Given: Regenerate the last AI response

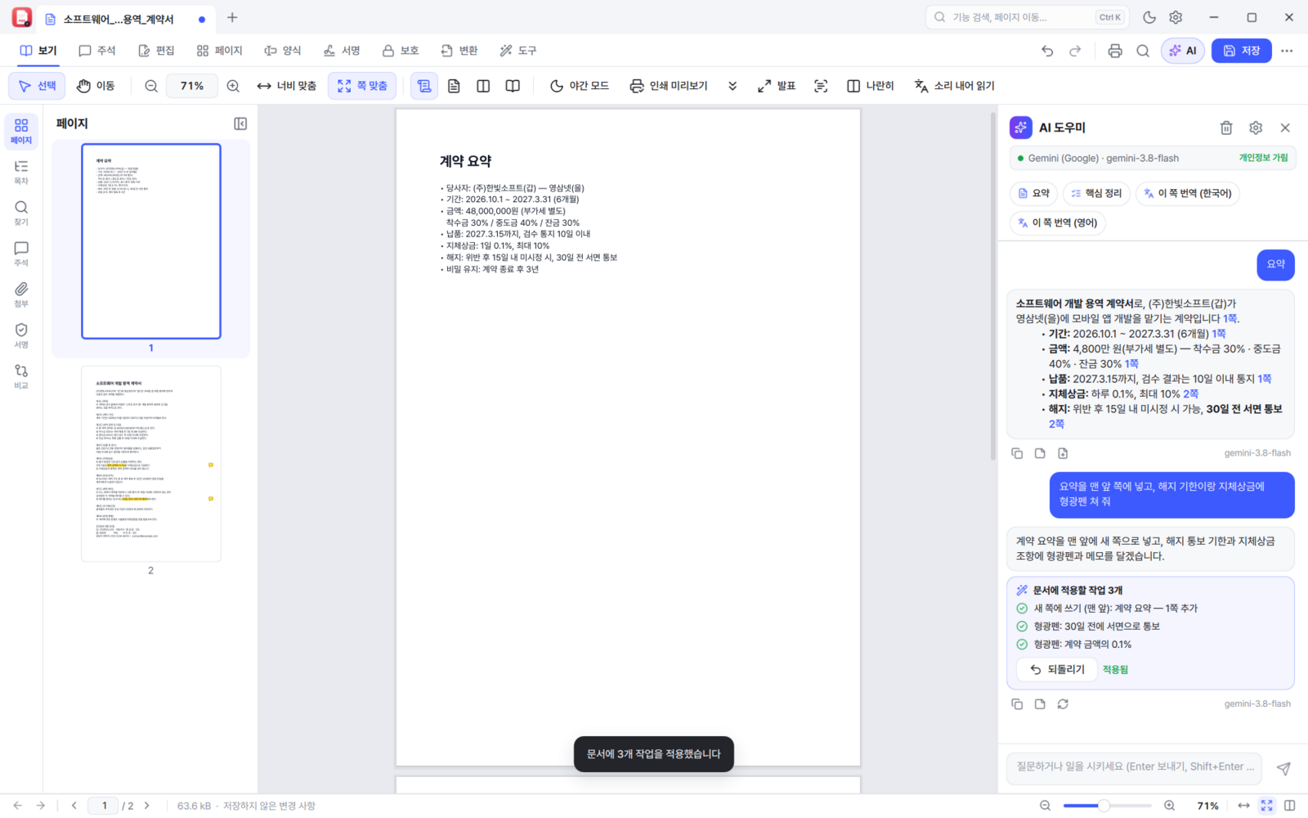Looking at the screenshot, I should [1063, 703].
